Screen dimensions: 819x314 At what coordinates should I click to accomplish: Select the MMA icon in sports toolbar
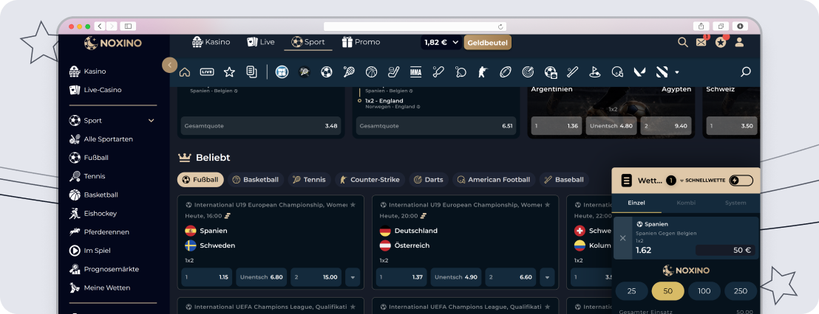click(x=415, y=71)
